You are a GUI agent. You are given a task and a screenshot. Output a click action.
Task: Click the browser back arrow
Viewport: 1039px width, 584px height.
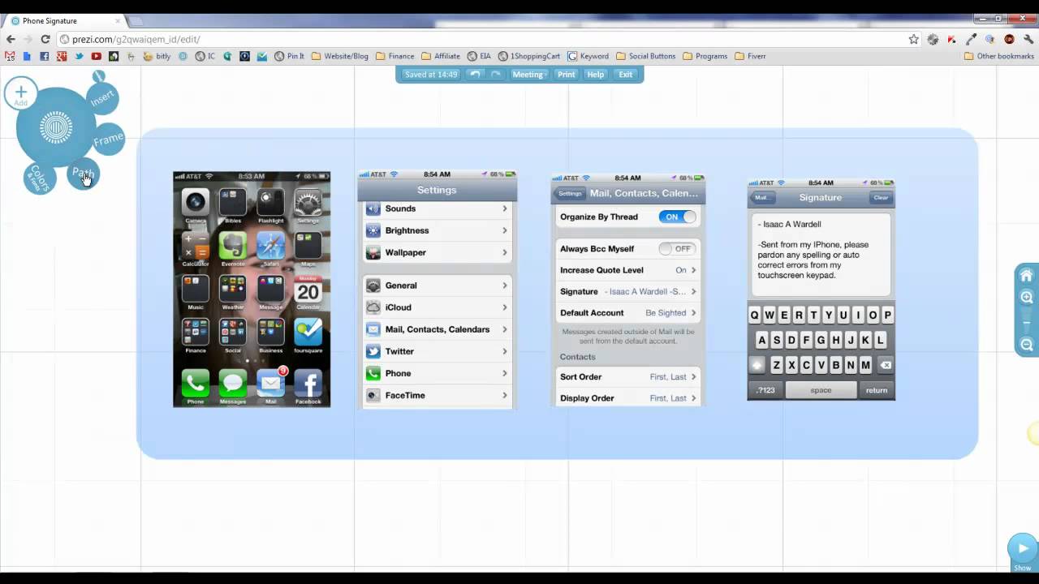click(x=11, y=39)
